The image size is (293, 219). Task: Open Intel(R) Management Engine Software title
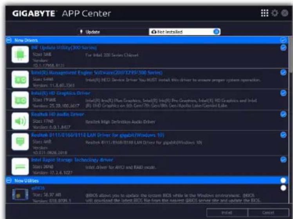click(97, 72)
